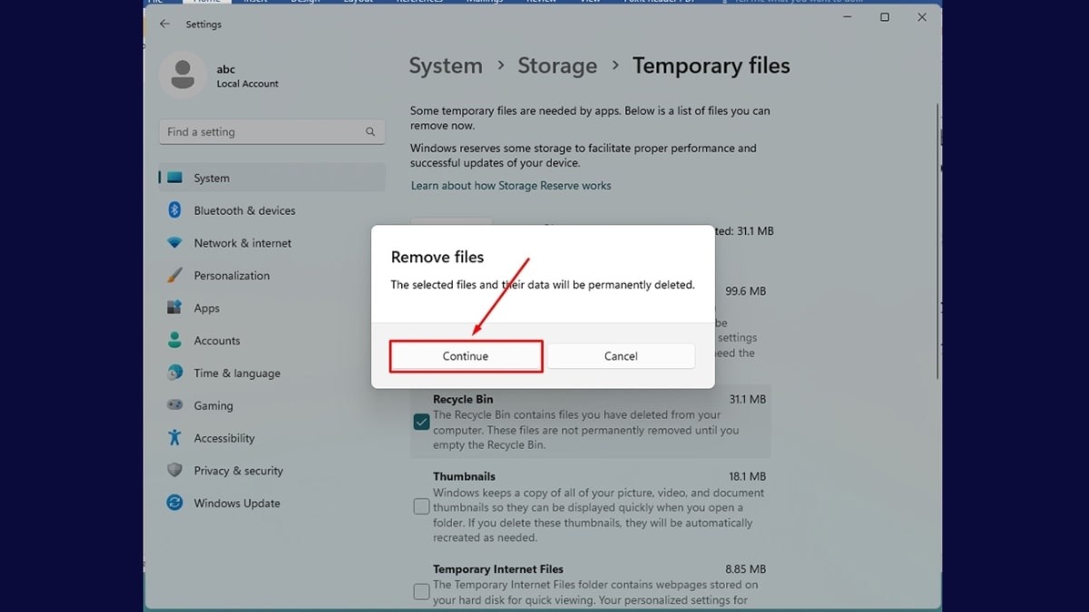Check the Thumbnails checkbox
The image size is (1089, 612).
(x=421, y=507)
